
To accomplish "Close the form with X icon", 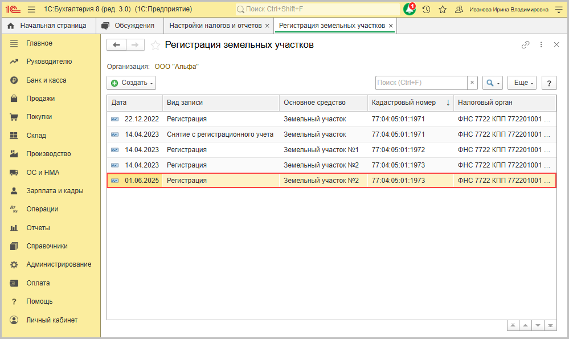I will pos(556,44).
